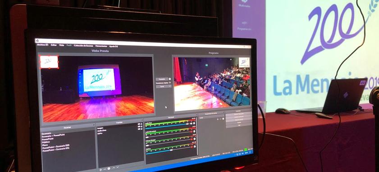This screenshot has height=172, width=379.
Task: Click the Transición button
Action: click(162, 79)
